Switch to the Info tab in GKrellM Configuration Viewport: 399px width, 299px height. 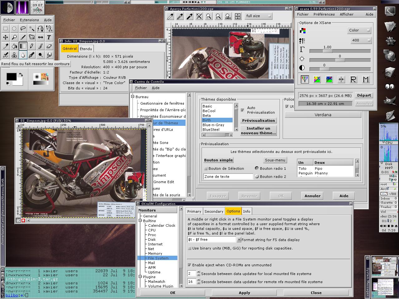(x=247, y=211)
